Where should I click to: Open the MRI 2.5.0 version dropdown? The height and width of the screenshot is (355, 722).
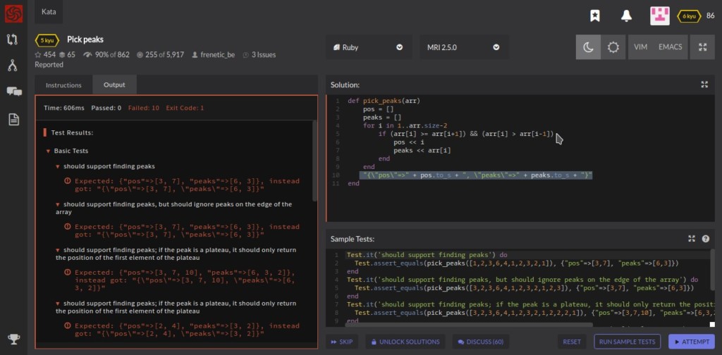[x=464, y=47]
